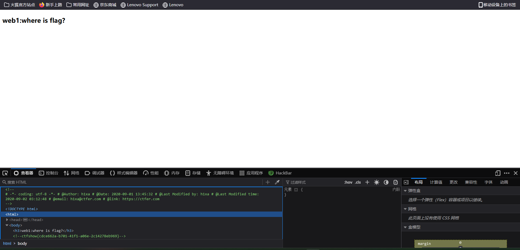Open the HackBar panel
520x250 pixels.
coord(280,173)
